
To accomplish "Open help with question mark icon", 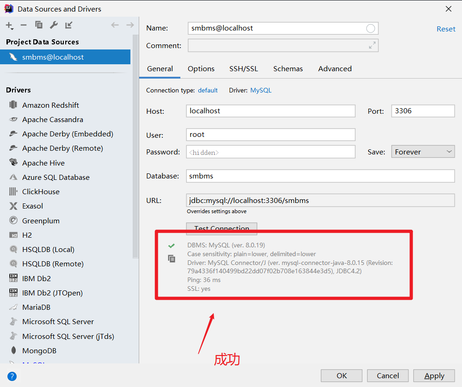I will pyautogui.click(x=12, y=376).
